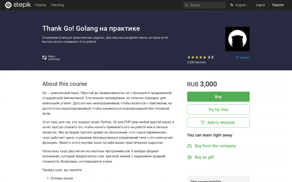
Task: Click the You can learn right away text
Action: [210, 135]
